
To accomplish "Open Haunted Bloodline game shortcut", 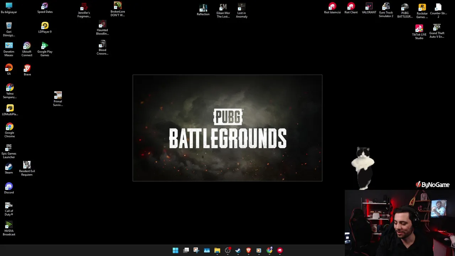I will [102, 28].
